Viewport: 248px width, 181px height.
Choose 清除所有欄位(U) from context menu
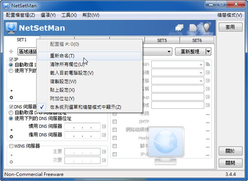point(89,64)
